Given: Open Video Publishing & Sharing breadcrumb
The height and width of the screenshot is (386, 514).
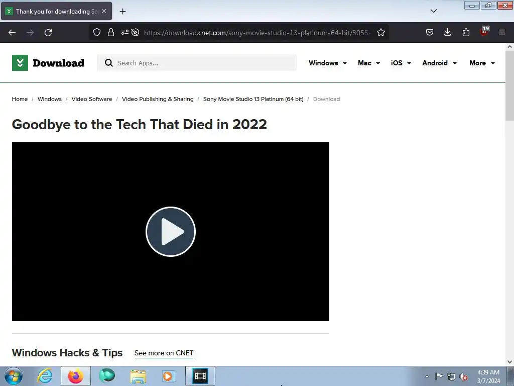Looking at the screenshot, I should [158, 99].
